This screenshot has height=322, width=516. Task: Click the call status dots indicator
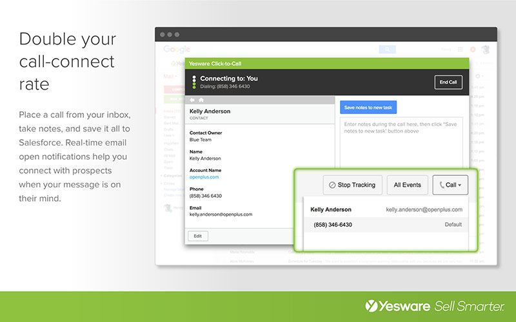(193, 82)
